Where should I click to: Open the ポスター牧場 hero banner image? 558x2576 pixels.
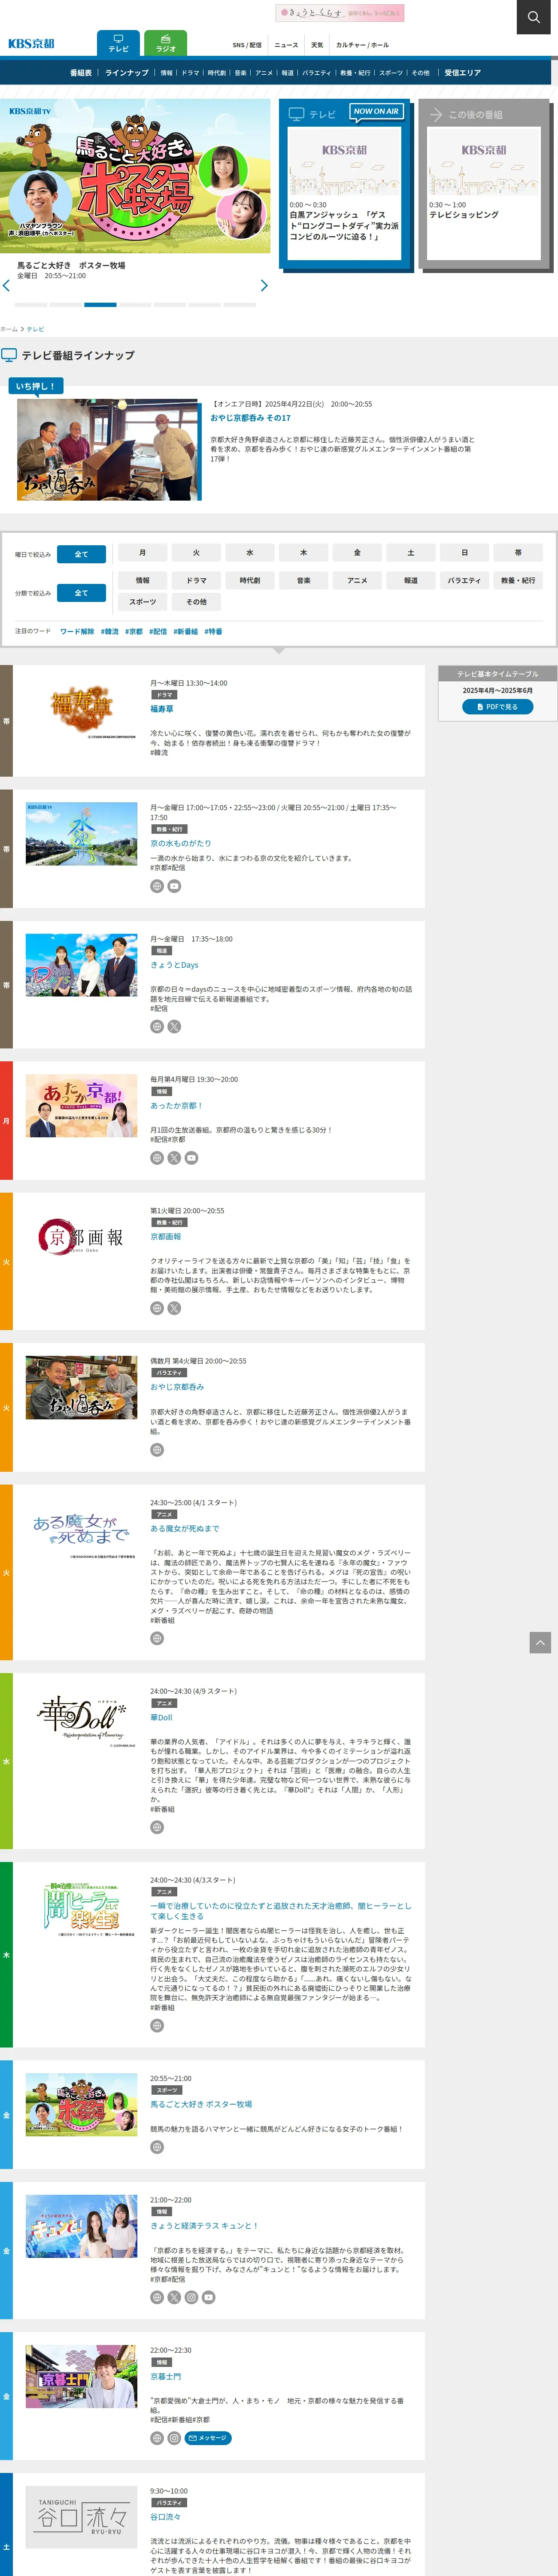pos(135,176)
